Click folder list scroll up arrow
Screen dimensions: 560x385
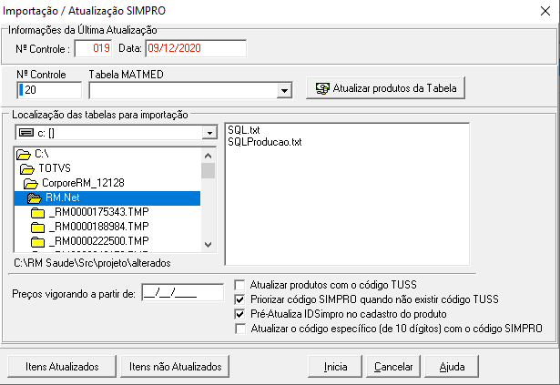pos(208,156)
